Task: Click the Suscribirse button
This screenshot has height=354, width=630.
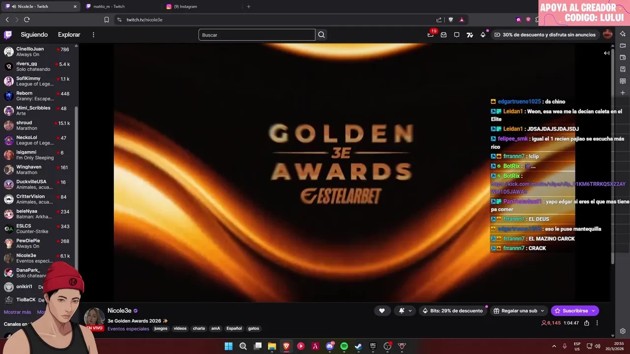Action: tap(575, 311)
